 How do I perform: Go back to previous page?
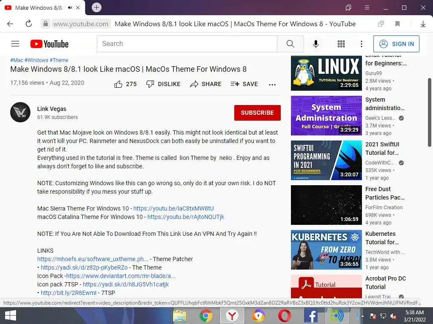pyautogui.click(x=10, y=24)
